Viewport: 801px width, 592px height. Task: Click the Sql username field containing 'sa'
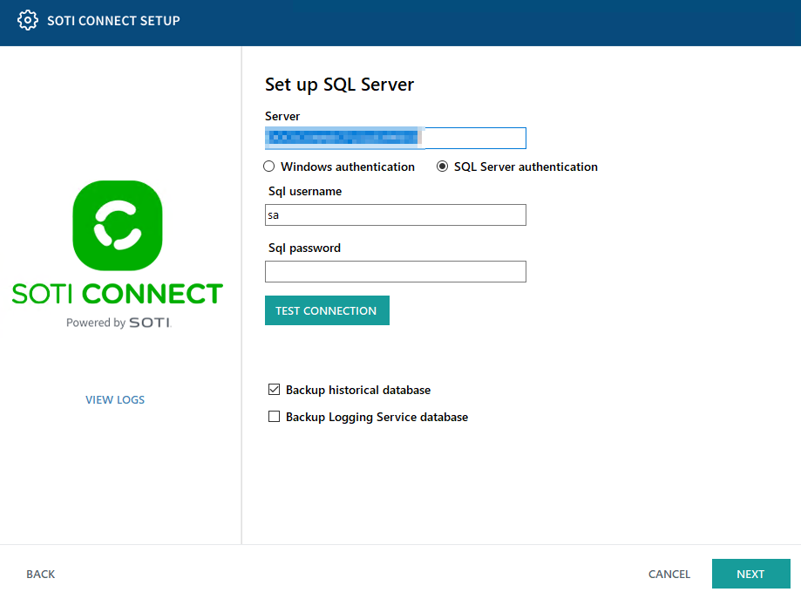[395, 214]
